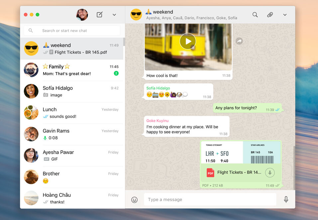Select the Family chat
318x220 pixels.
66,70
